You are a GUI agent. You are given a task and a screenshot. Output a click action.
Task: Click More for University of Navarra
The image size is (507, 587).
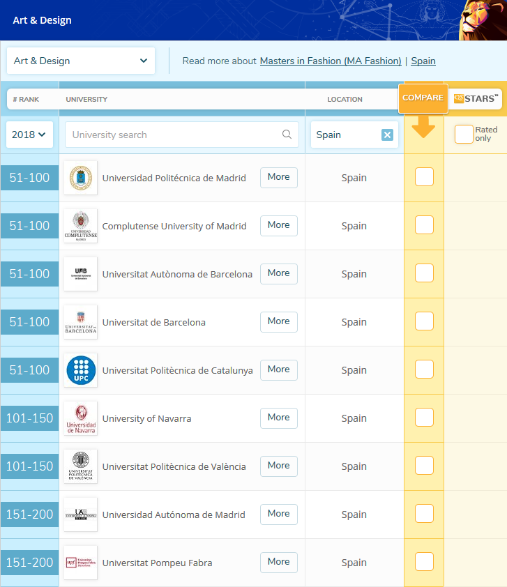click(279, 418)
